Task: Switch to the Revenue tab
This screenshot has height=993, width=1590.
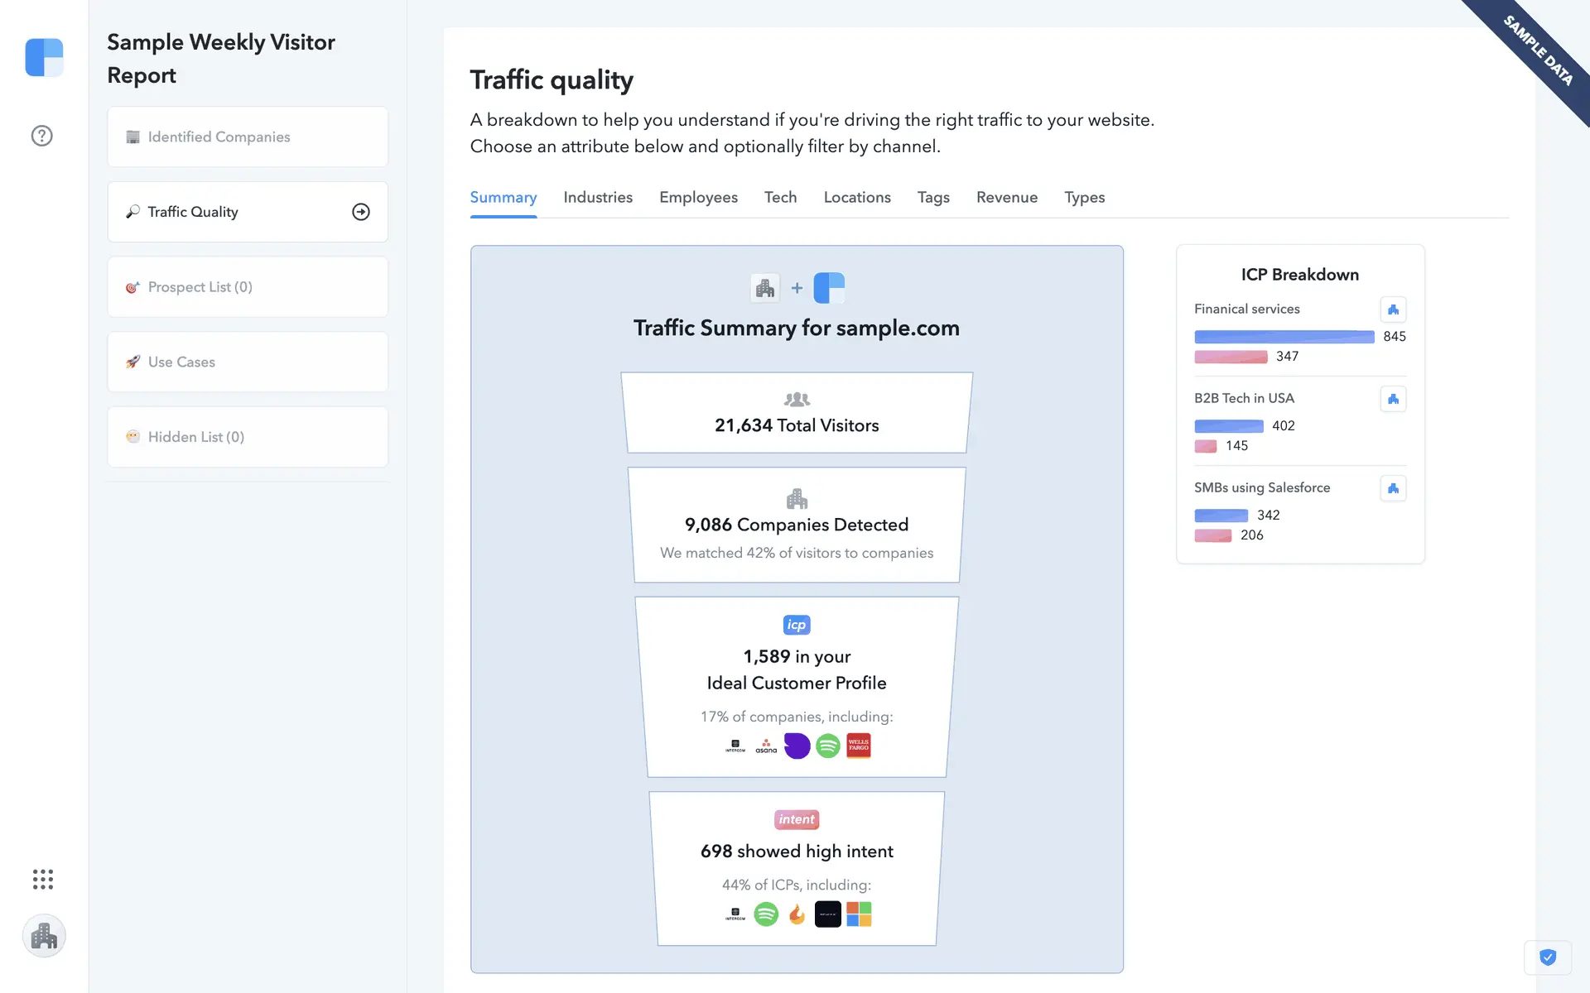Action: [1006, 198]
